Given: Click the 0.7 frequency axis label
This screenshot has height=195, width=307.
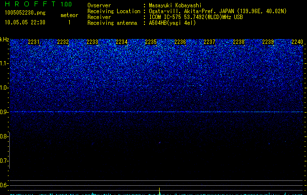Looking at the screenshot, I should [x=4, y=161].
